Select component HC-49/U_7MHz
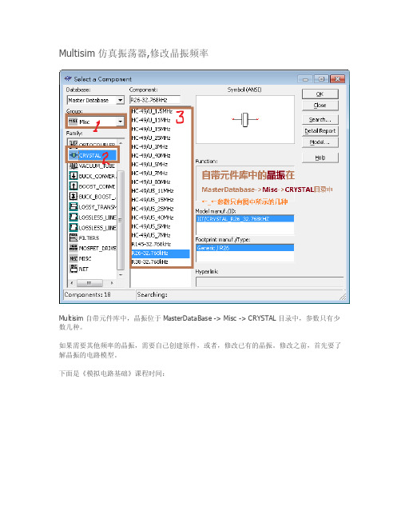This screenshot has width=401, height=519. [x=149, y=173]
